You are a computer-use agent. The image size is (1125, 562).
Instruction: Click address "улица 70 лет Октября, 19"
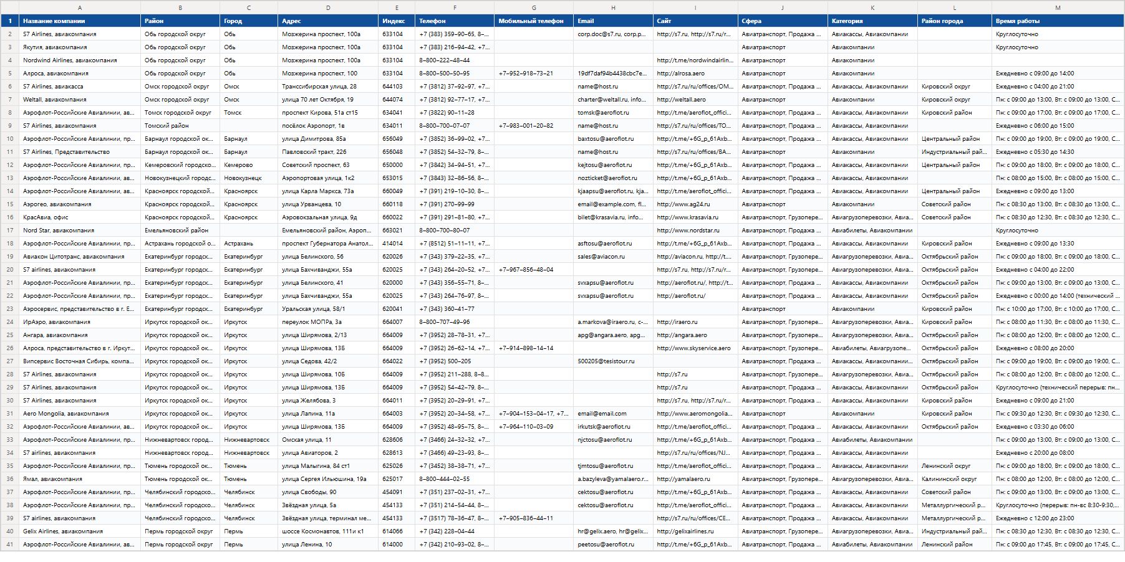point(328,100)
